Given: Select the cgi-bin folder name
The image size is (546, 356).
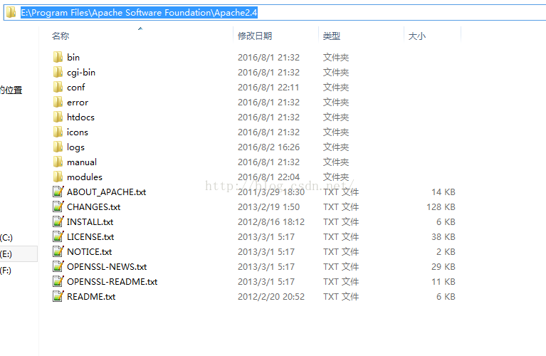Looking at the screenshot, I should pyautogui.click(x=81, y=73).
